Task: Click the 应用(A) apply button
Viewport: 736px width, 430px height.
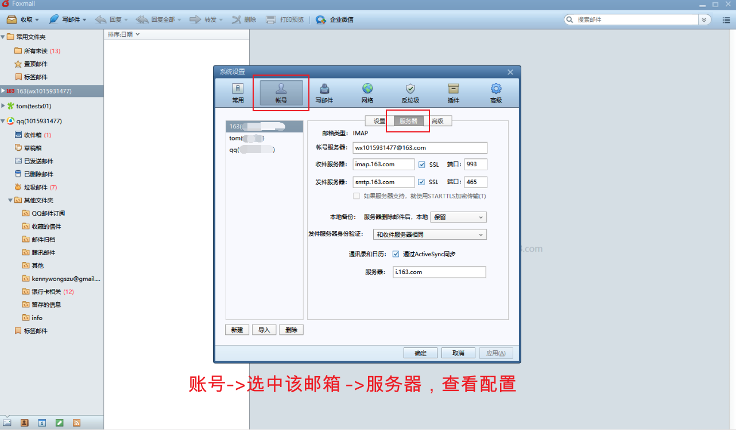Action: [495, 353]
